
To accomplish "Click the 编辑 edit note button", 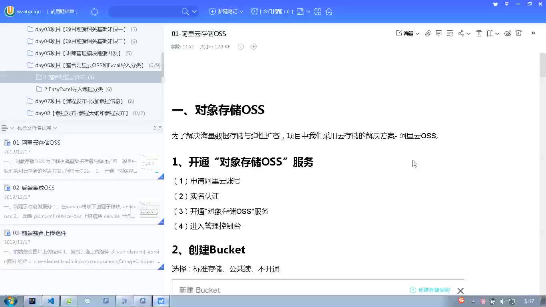I will pos(405,33).
